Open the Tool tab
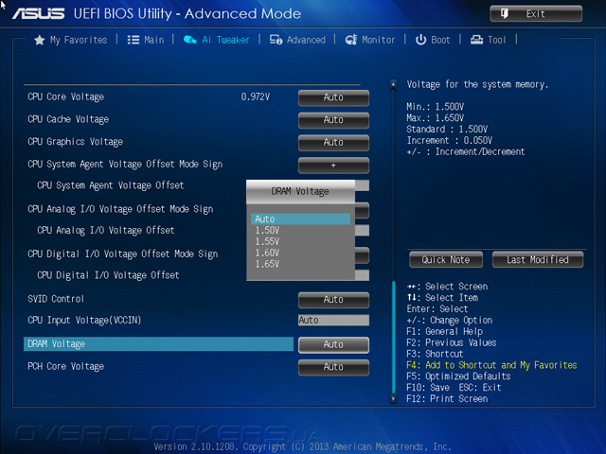 488,40
